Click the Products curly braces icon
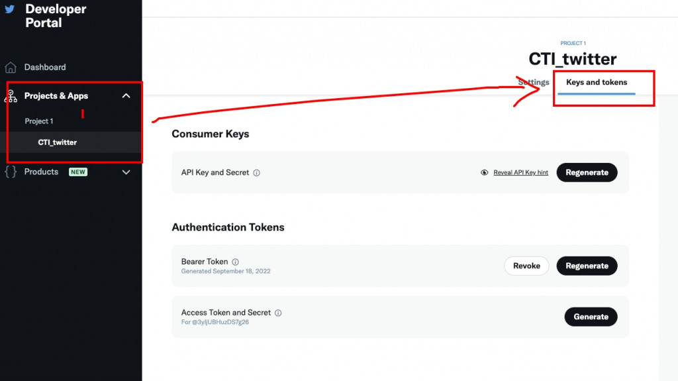The height and width of the screenshot is (381, 678). tap(11, 172)
